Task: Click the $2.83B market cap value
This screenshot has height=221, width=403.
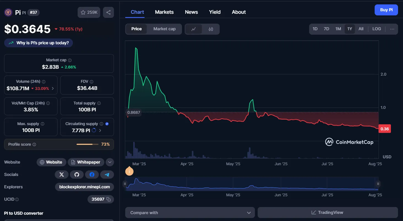Action: click(x=50, y=67)
